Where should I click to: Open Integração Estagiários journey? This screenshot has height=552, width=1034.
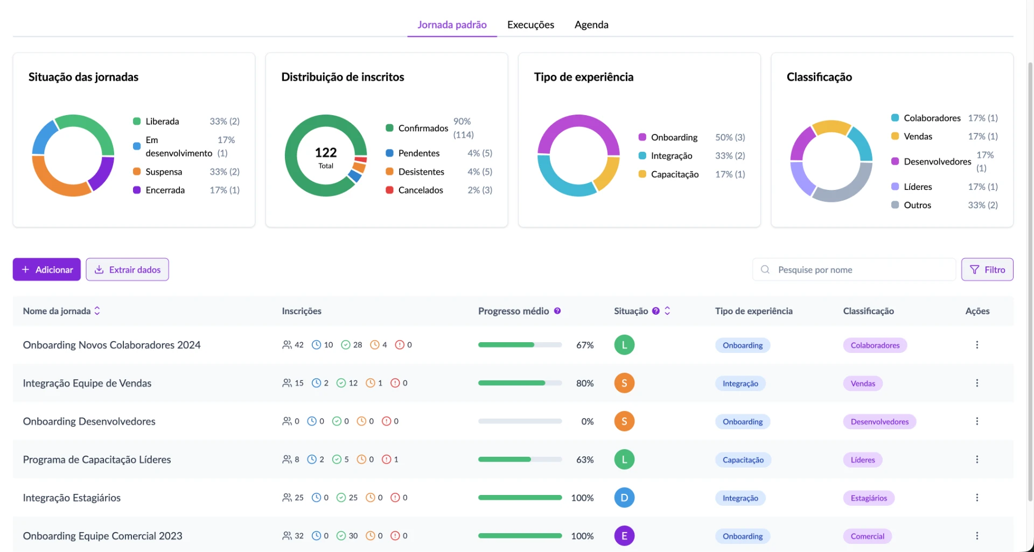point(72,498)
